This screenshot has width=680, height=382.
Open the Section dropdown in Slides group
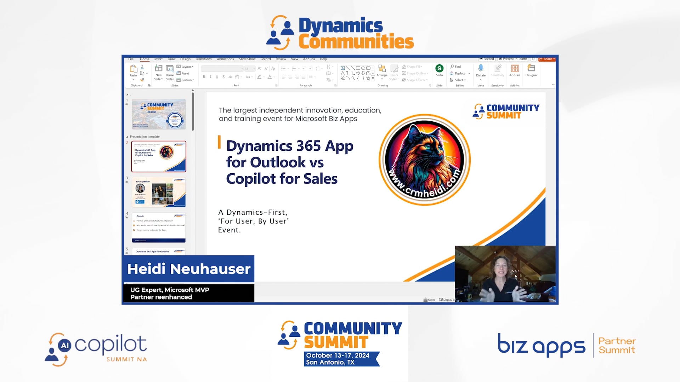[186, 80]
